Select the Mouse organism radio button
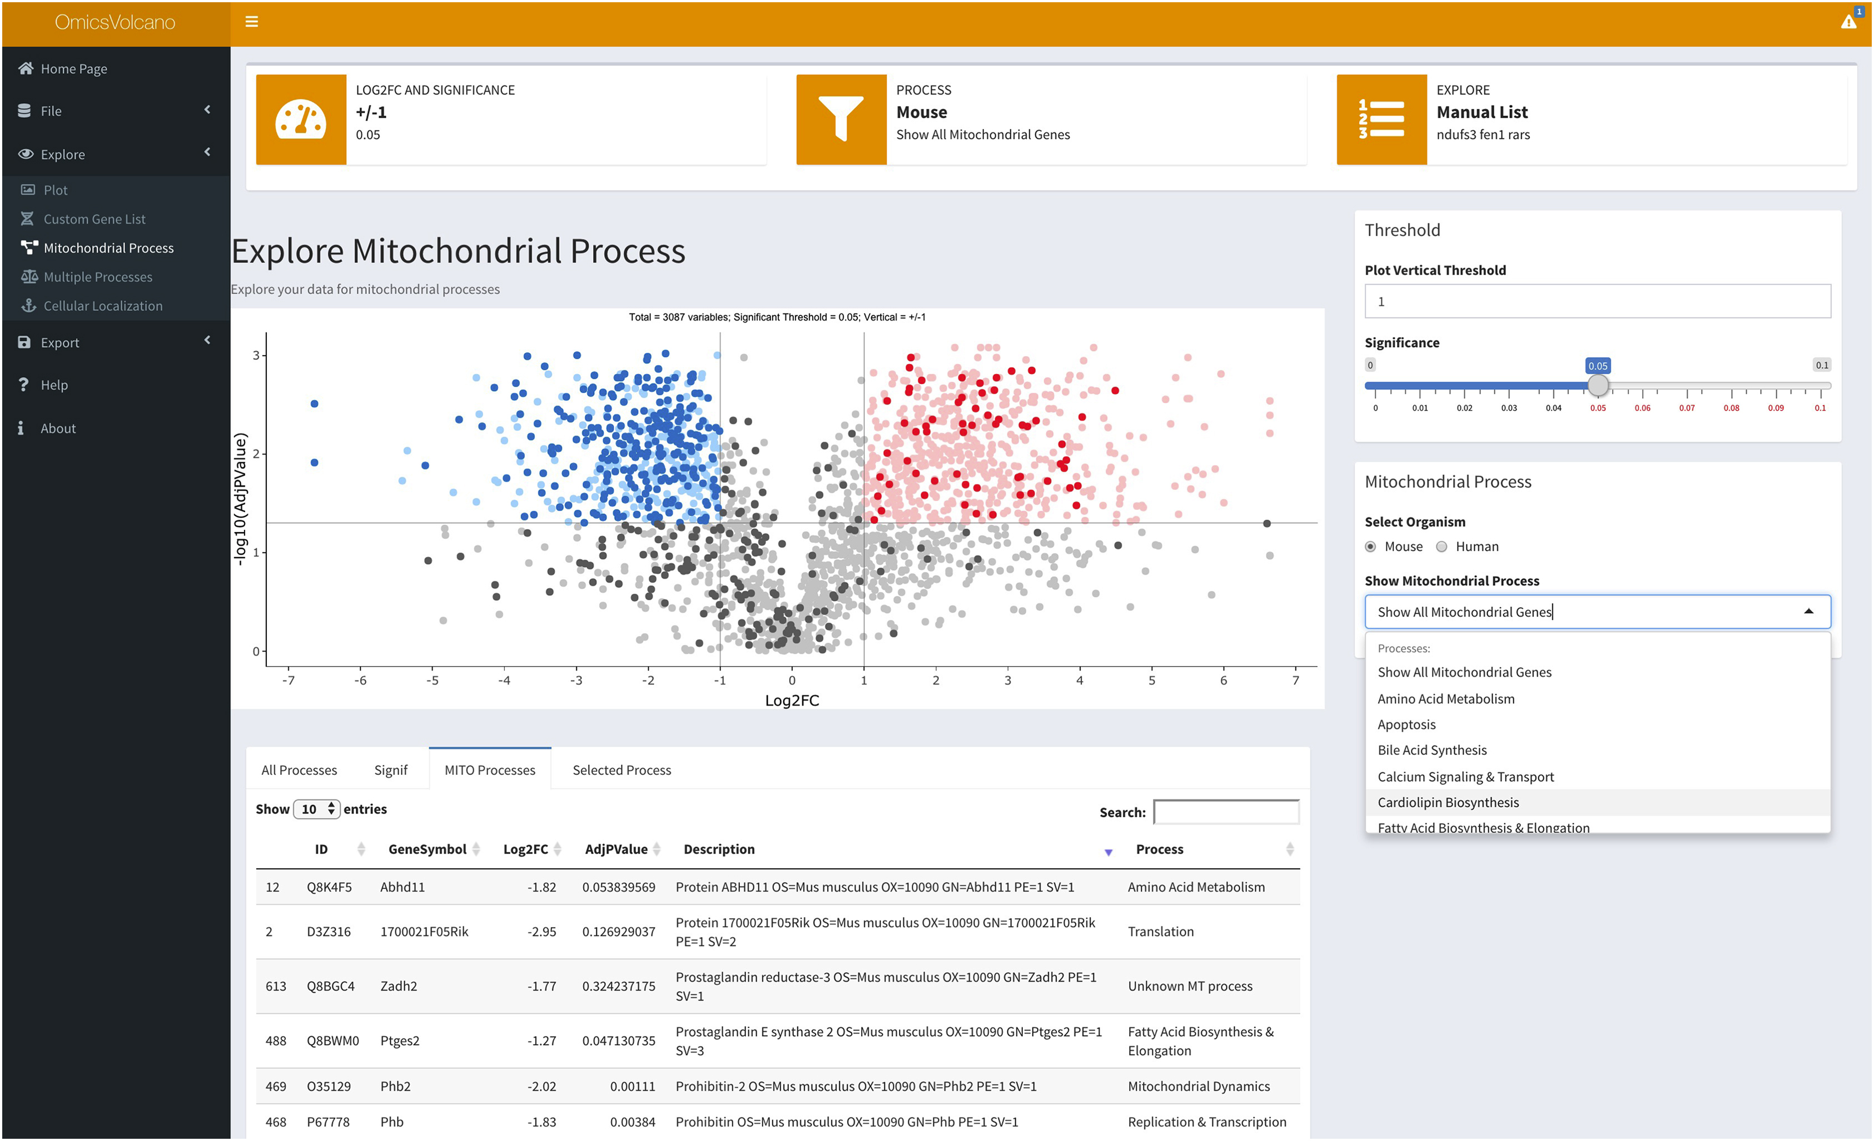This screenshot has height=1141, width=1874. [1370, 547]
